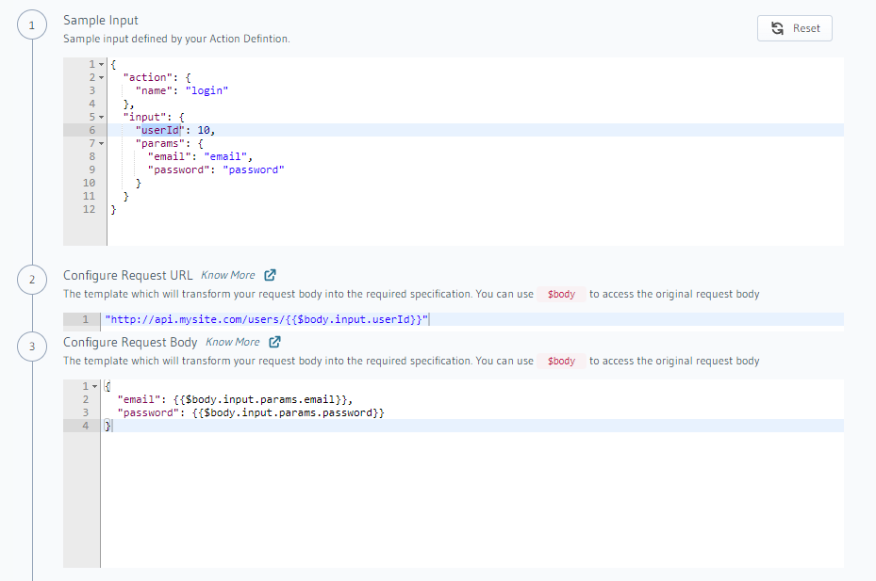Open external link icon beside Request URL

point(270,275)
